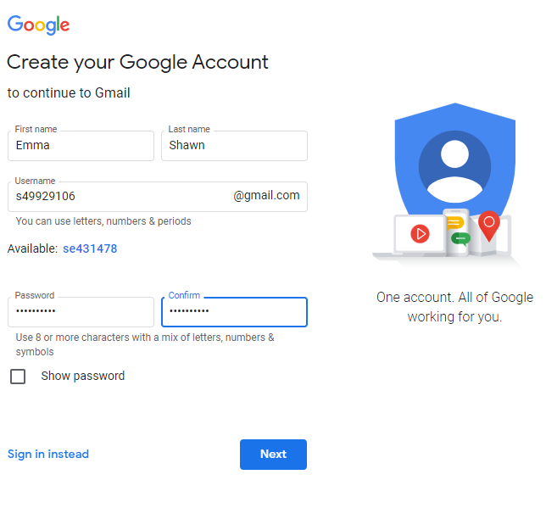546x508 pixels.
Task: Click the Create your Google Account heading
Action: 137,63
